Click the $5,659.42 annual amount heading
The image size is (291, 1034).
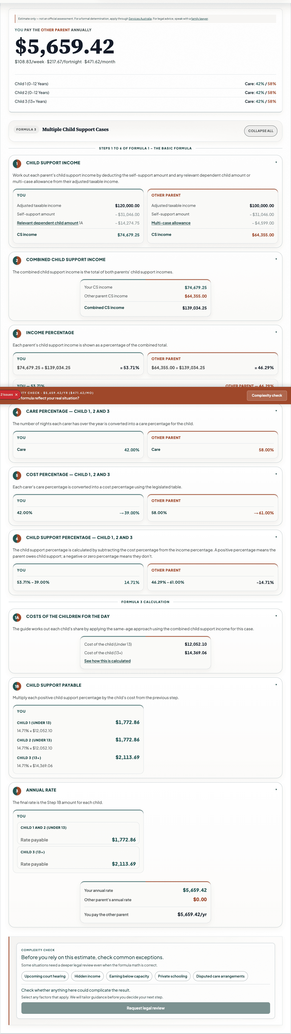tap(64, 46)
